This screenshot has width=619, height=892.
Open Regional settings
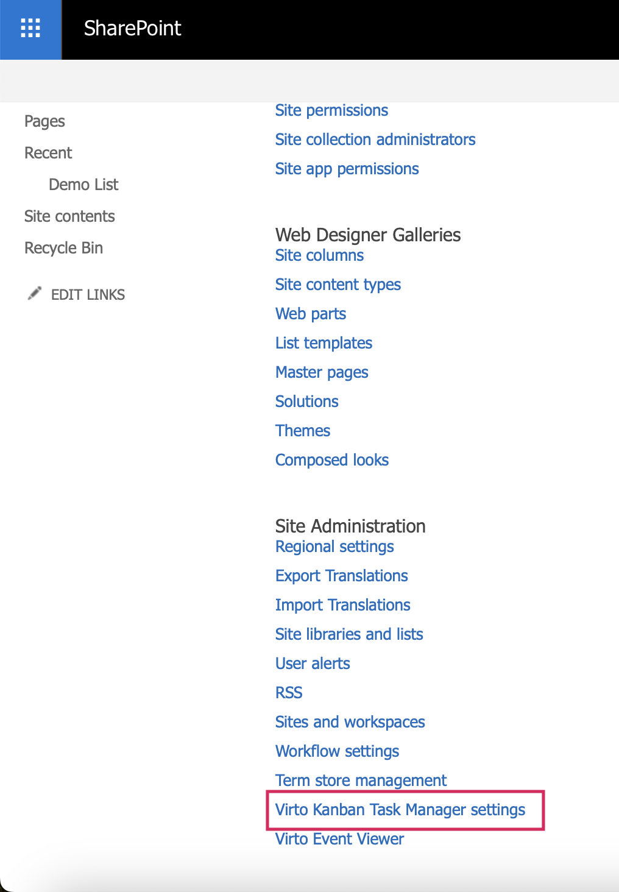334,547
